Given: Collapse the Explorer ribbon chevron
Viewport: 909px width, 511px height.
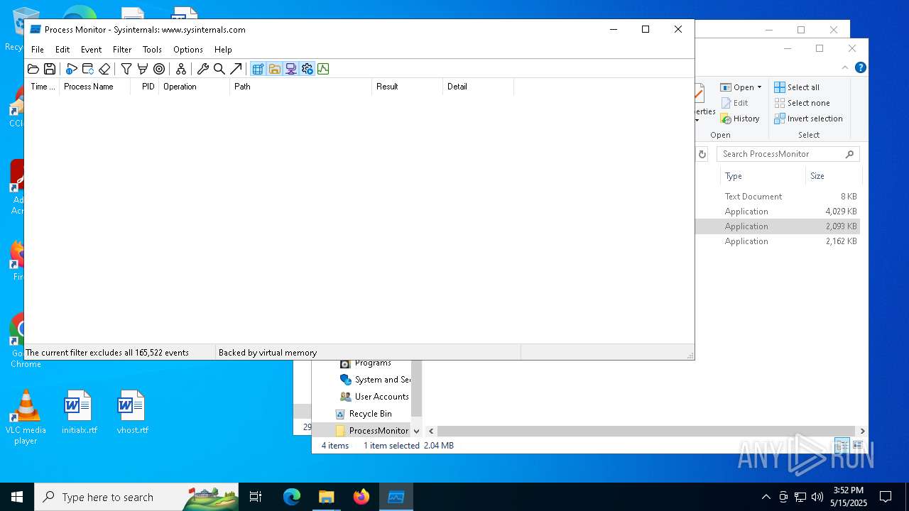Looking at the screenshot, I should (845, 67).
